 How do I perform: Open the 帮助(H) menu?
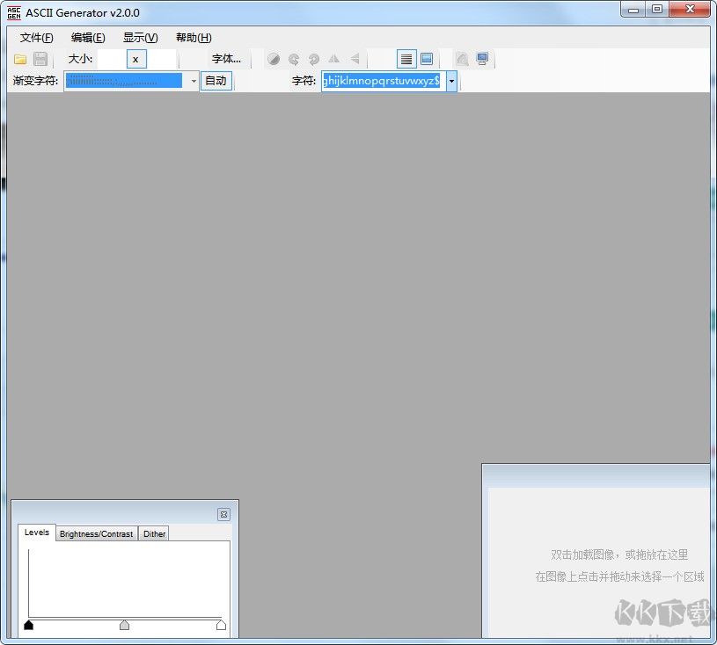(x=194, y=38)
